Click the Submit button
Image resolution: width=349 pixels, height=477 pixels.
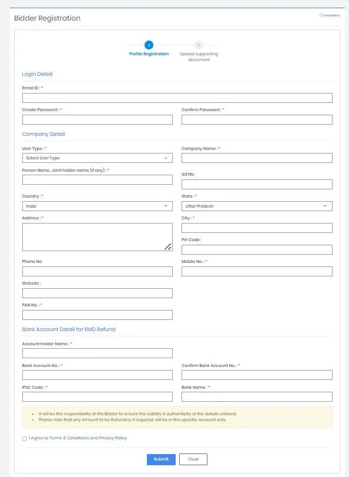click(160, 459)
